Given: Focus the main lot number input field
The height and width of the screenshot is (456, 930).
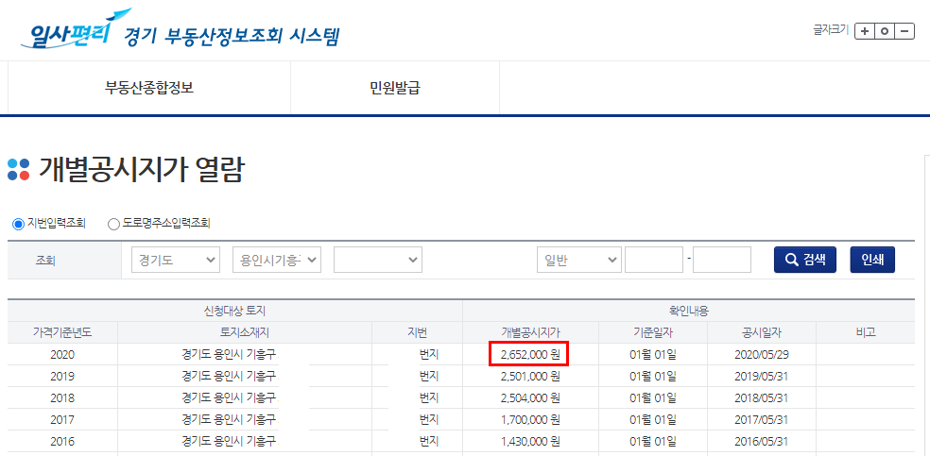Looking at the screenshot, I should click(654, 260).
